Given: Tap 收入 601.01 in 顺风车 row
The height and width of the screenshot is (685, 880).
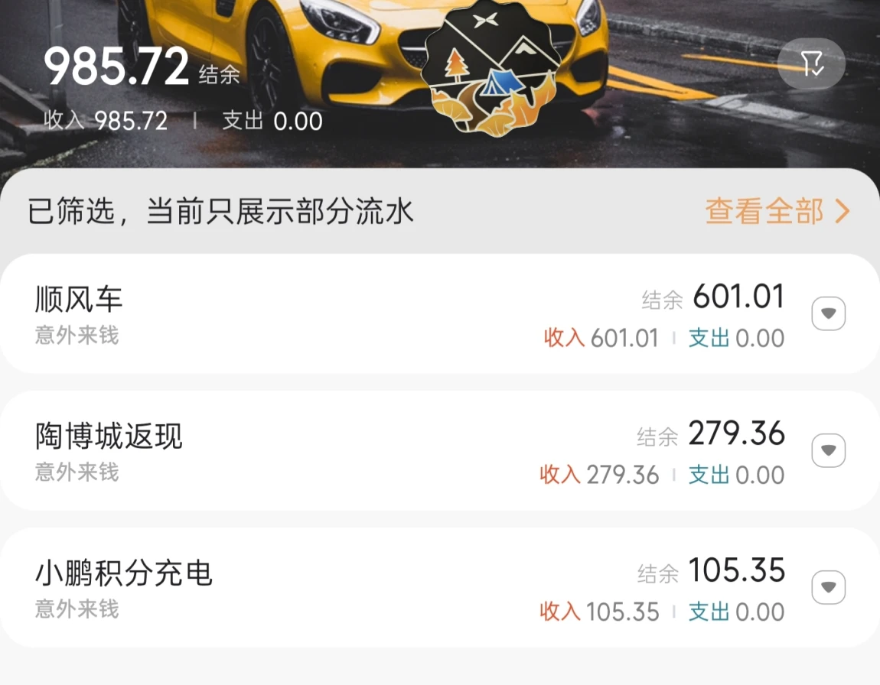Looking at the screenshot, I should coord(601,338).
